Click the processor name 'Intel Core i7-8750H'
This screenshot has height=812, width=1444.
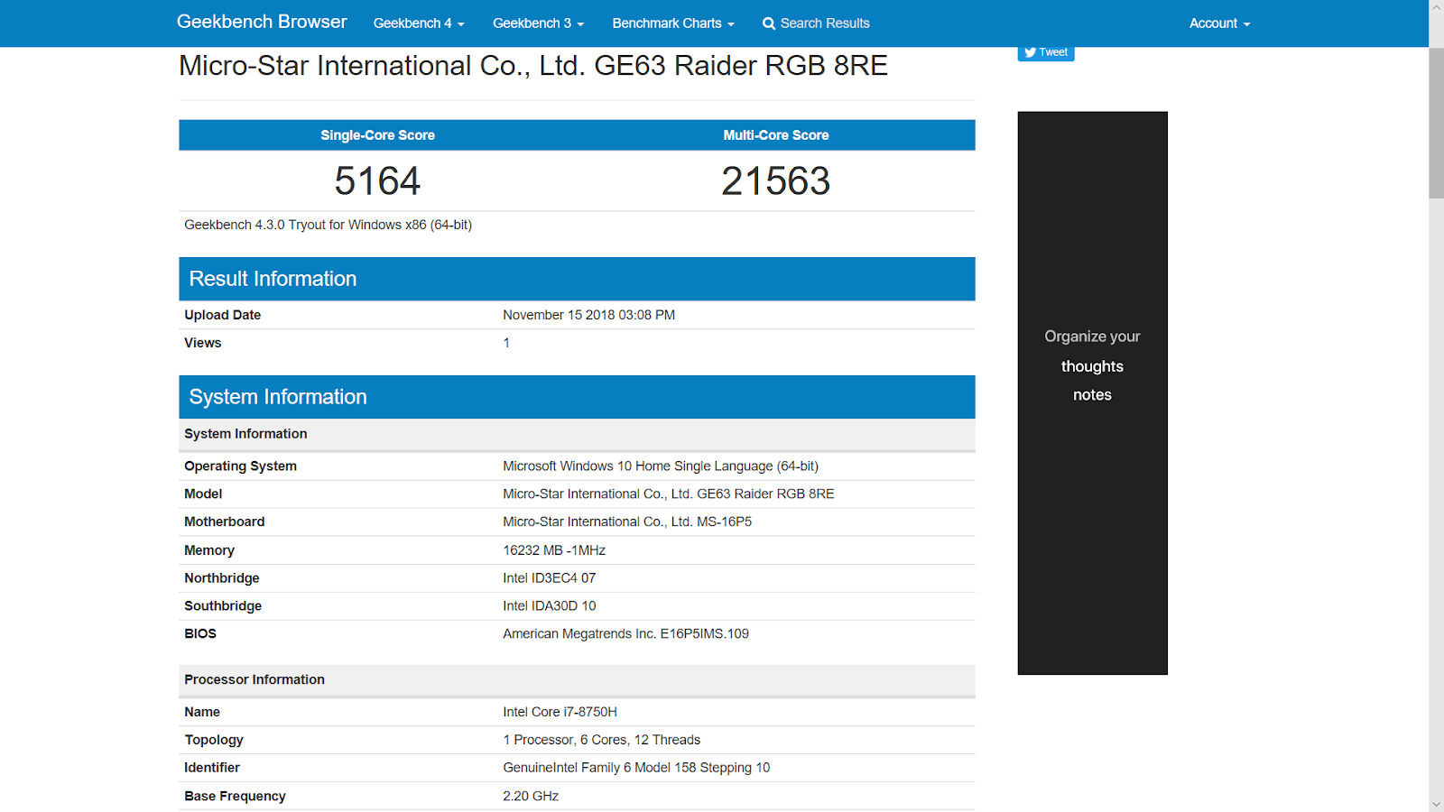click(x=560, y=712)
